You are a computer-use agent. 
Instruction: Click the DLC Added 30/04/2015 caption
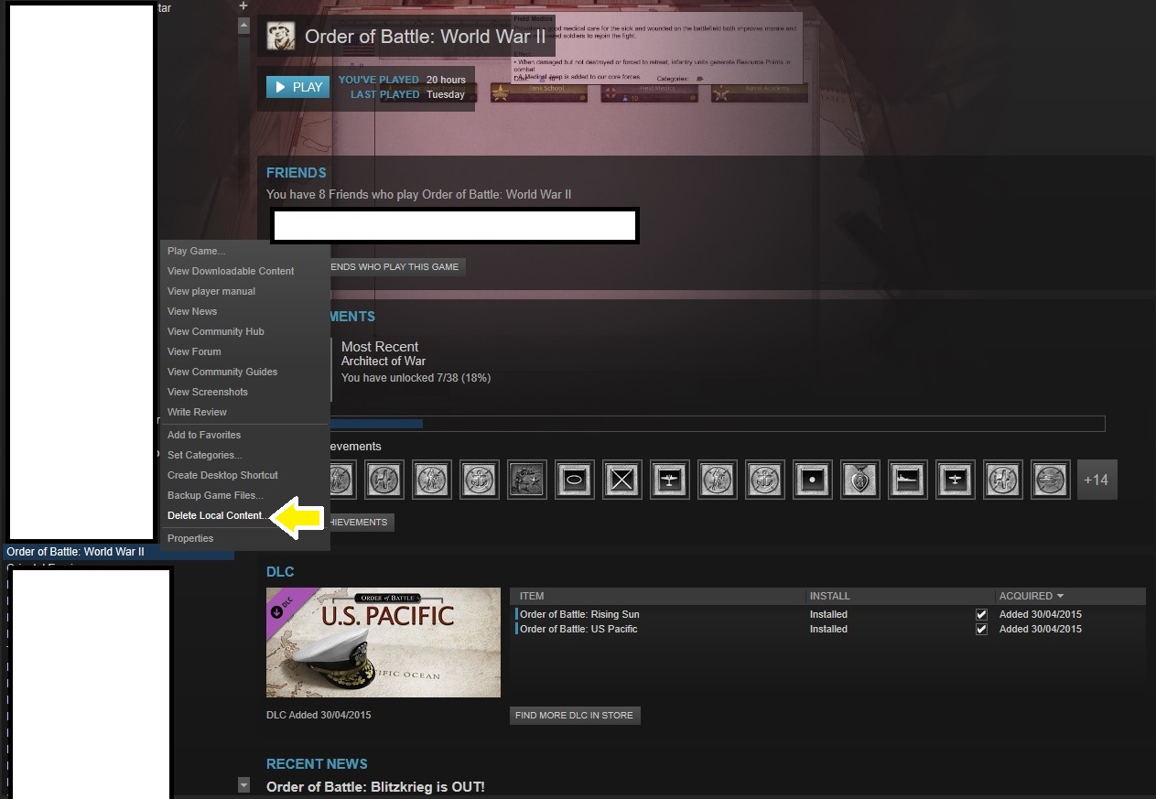pyautogui.click(x=319, y=715)
